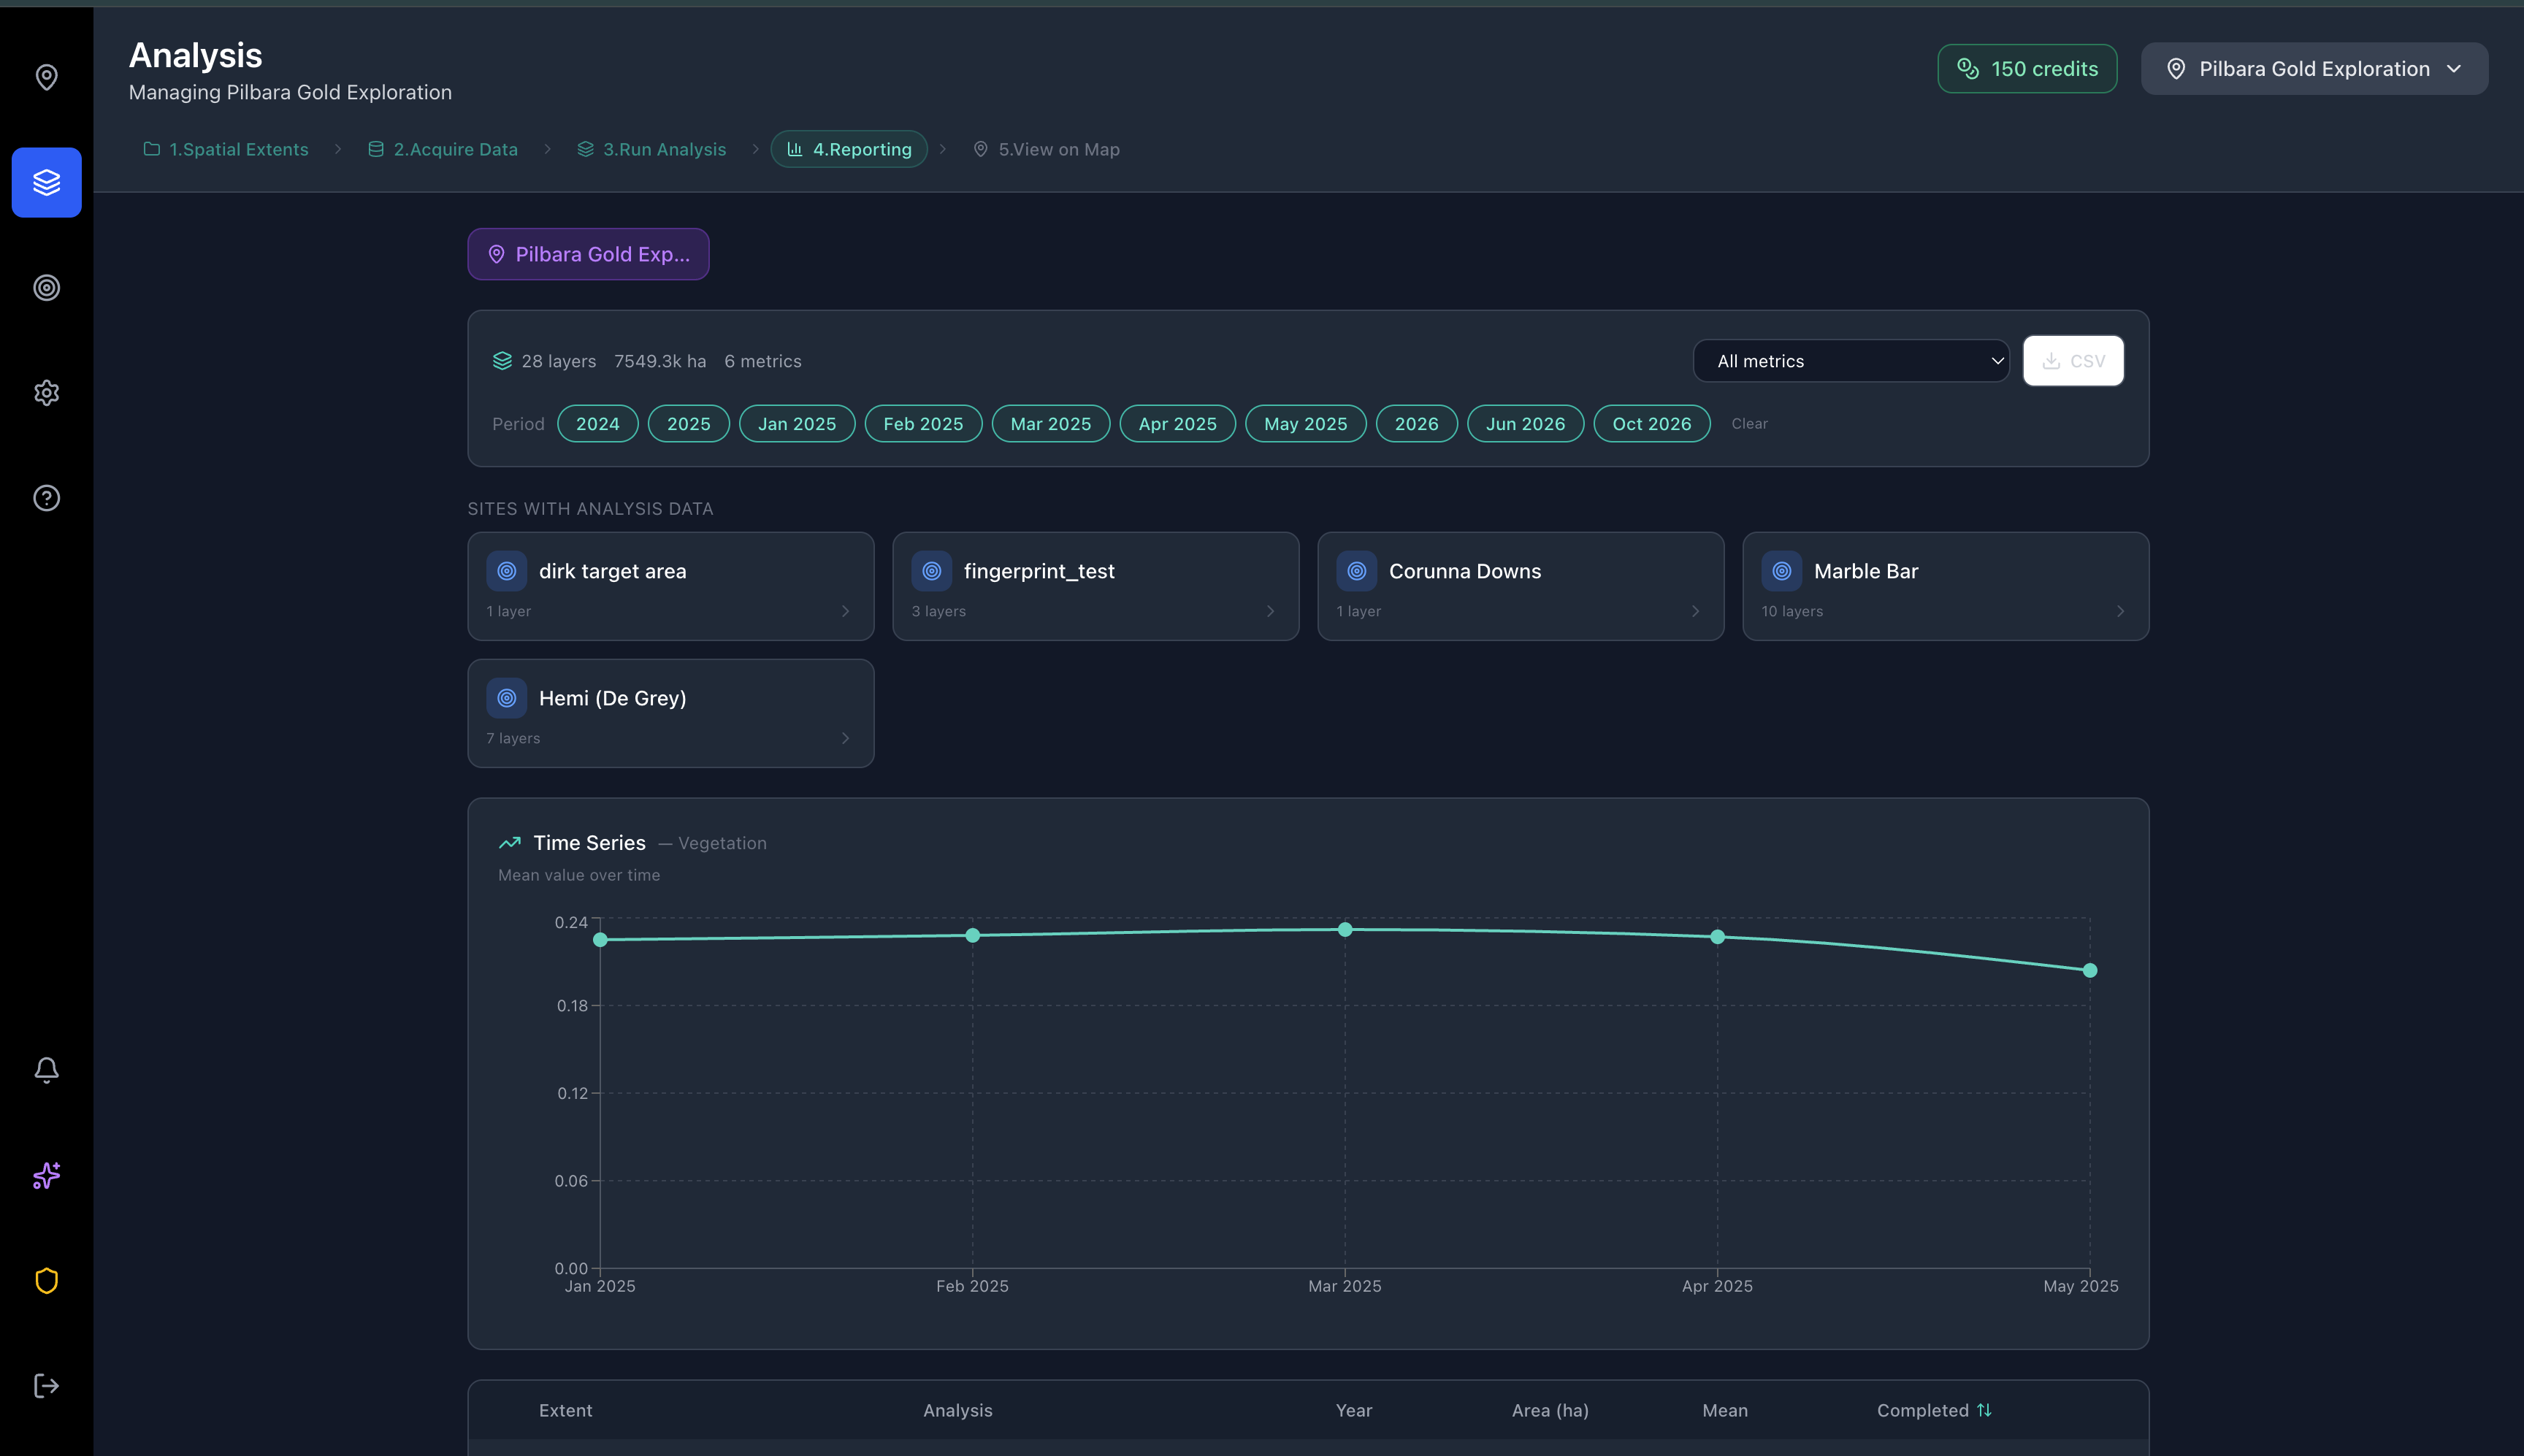Open notifications bell icon
2524x1456 pixels.
(46, 1070)
